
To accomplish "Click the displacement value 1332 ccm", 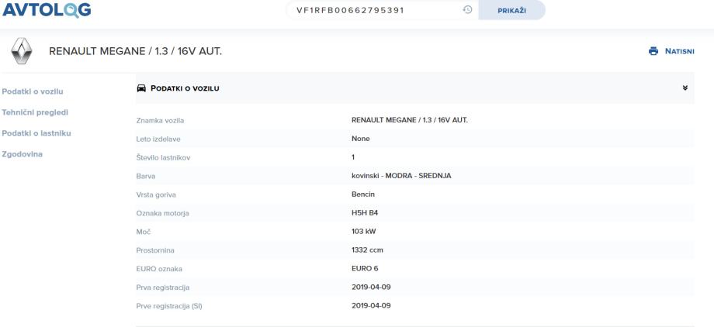I will coord(367,250).
